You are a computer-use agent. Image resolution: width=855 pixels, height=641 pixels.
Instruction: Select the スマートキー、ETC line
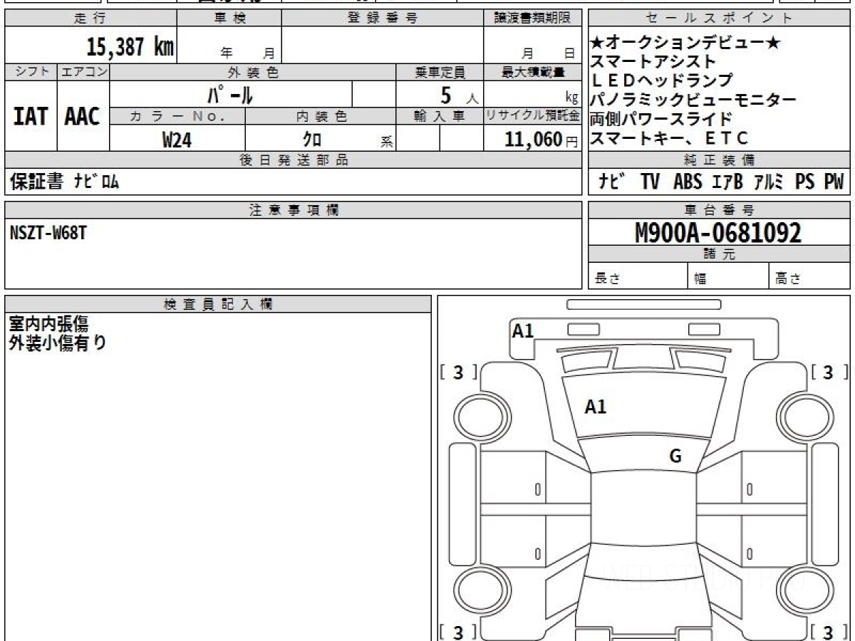[670, 137]
